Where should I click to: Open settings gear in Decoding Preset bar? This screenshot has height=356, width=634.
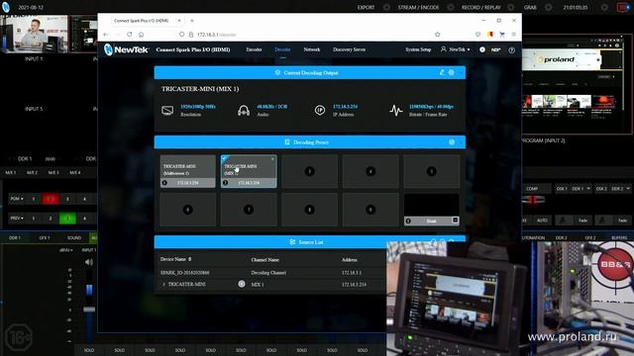(452, 142)
